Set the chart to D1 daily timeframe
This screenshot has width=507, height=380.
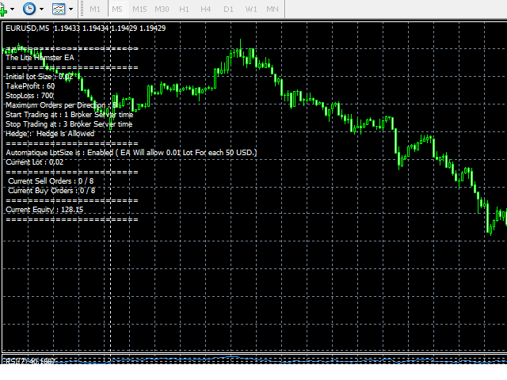tap(228, 9)
